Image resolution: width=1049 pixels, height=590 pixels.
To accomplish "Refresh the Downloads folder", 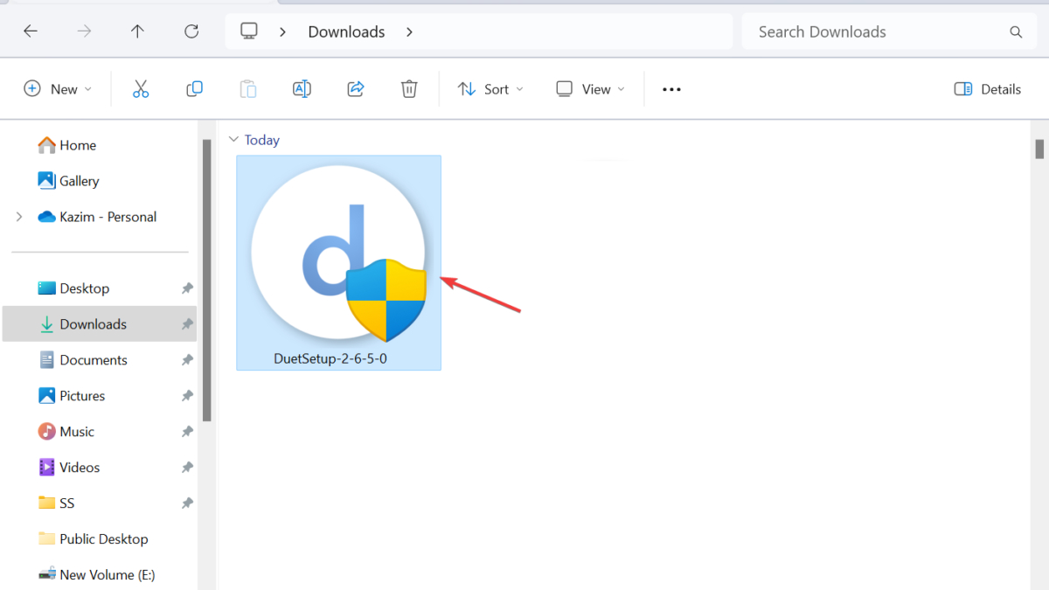I will (x=191, y=31).
